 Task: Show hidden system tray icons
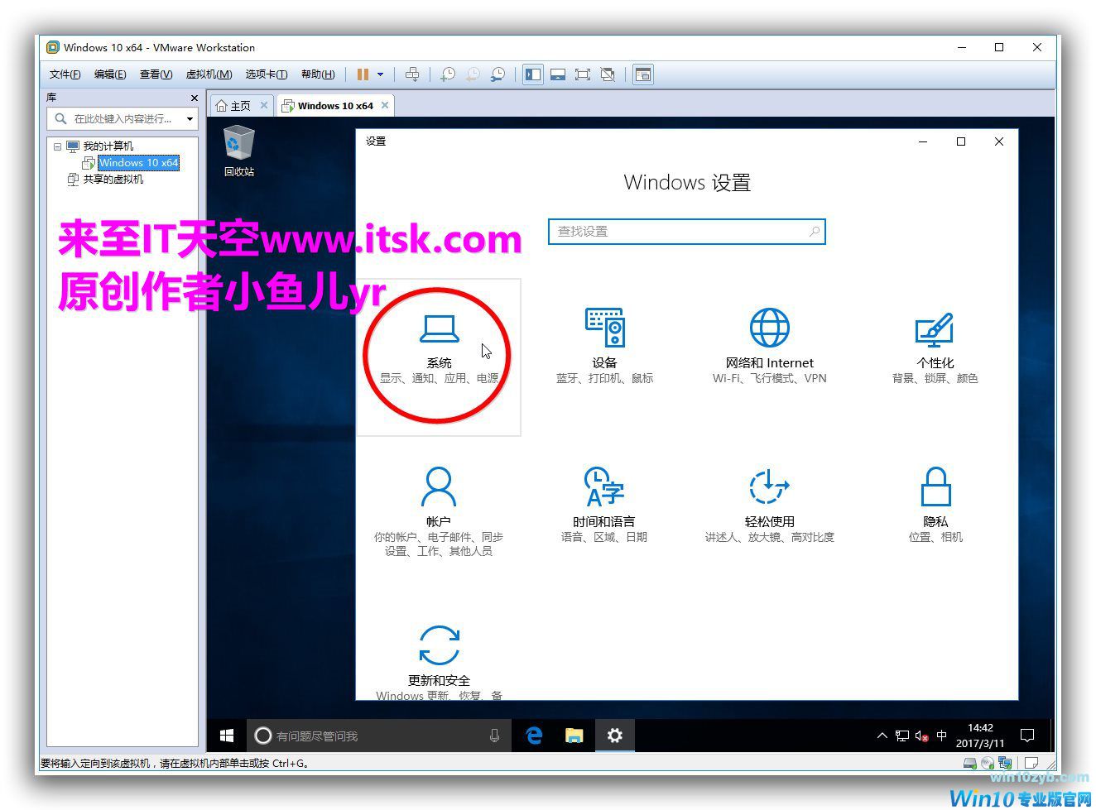click(x=882, y=736)
